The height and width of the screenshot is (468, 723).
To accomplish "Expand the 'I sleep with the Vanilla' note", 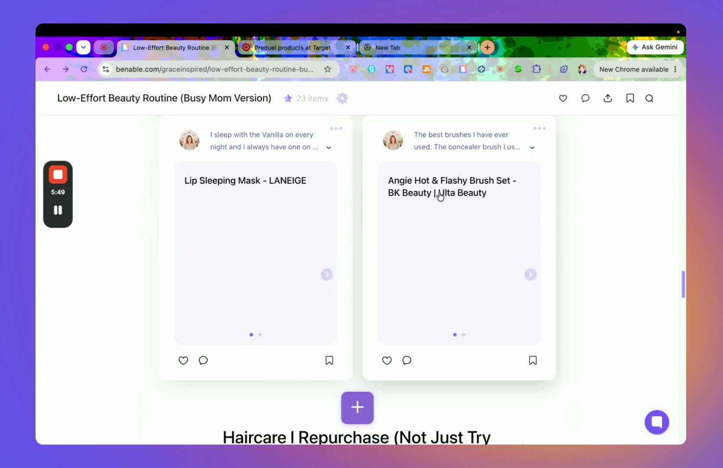I will click(x=329, y=148).
